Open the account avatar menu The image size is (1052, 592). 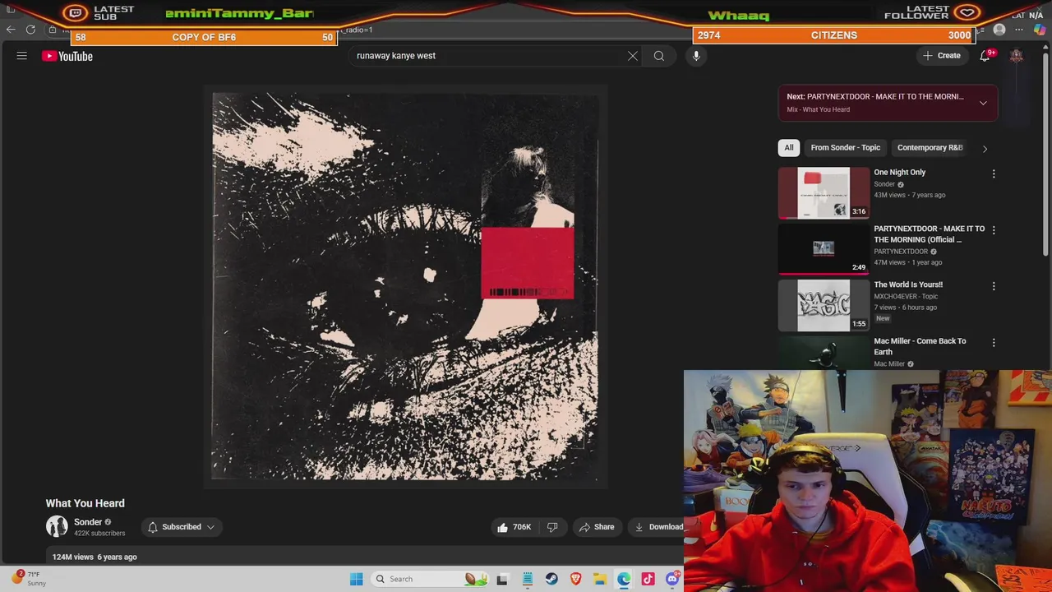(x=1017, y=56)
